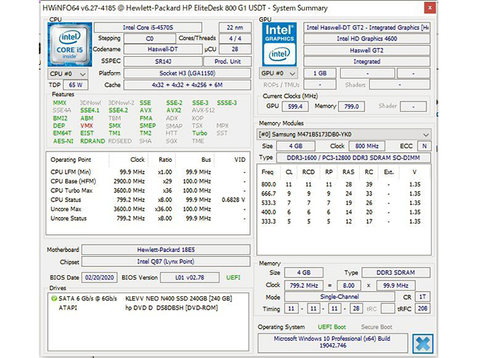Image resolution: width=478 pixels, height=358 pixels.
Task: Click the µCU value 28
Action: pos(235,49)
